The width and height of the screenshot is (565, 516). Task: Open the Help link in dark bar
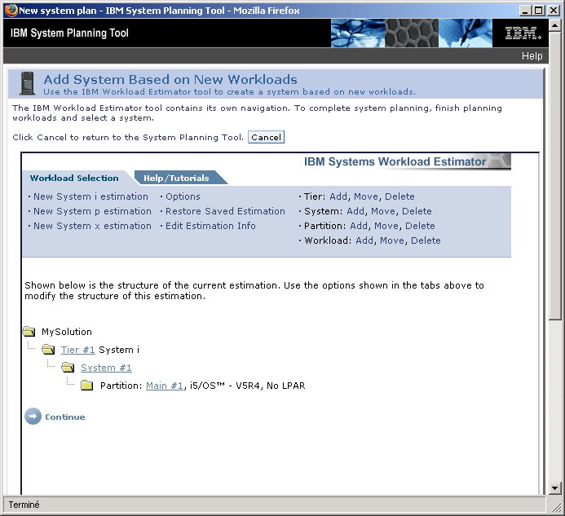click(532, 56)
